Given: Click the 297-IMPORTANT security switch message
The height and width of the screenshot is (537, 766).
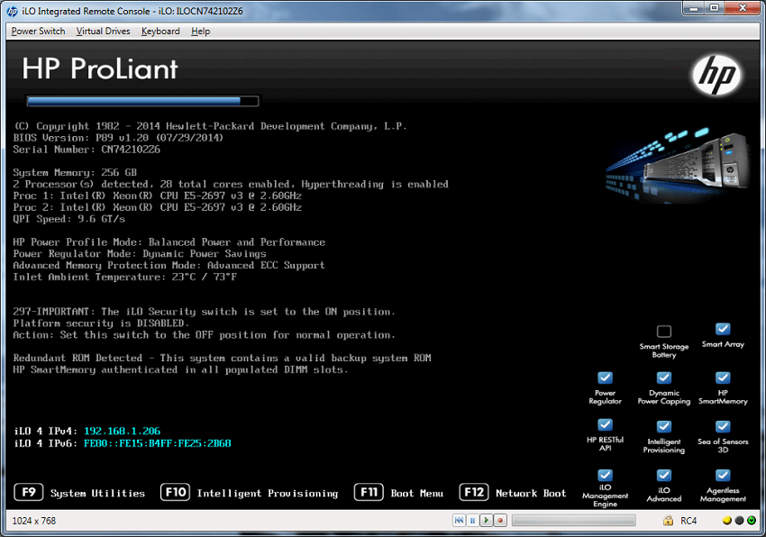Looking at the screenshot, I should point(204,312).
